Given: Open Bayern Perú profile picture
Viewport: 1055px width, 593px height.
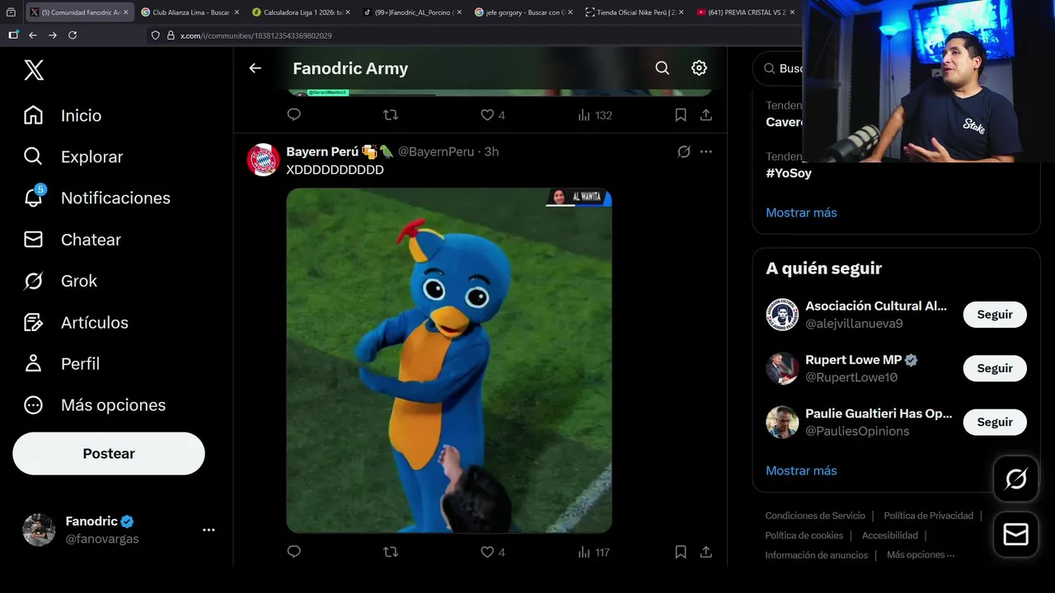Looking at the screenshot, I should (x=263, y=160).
